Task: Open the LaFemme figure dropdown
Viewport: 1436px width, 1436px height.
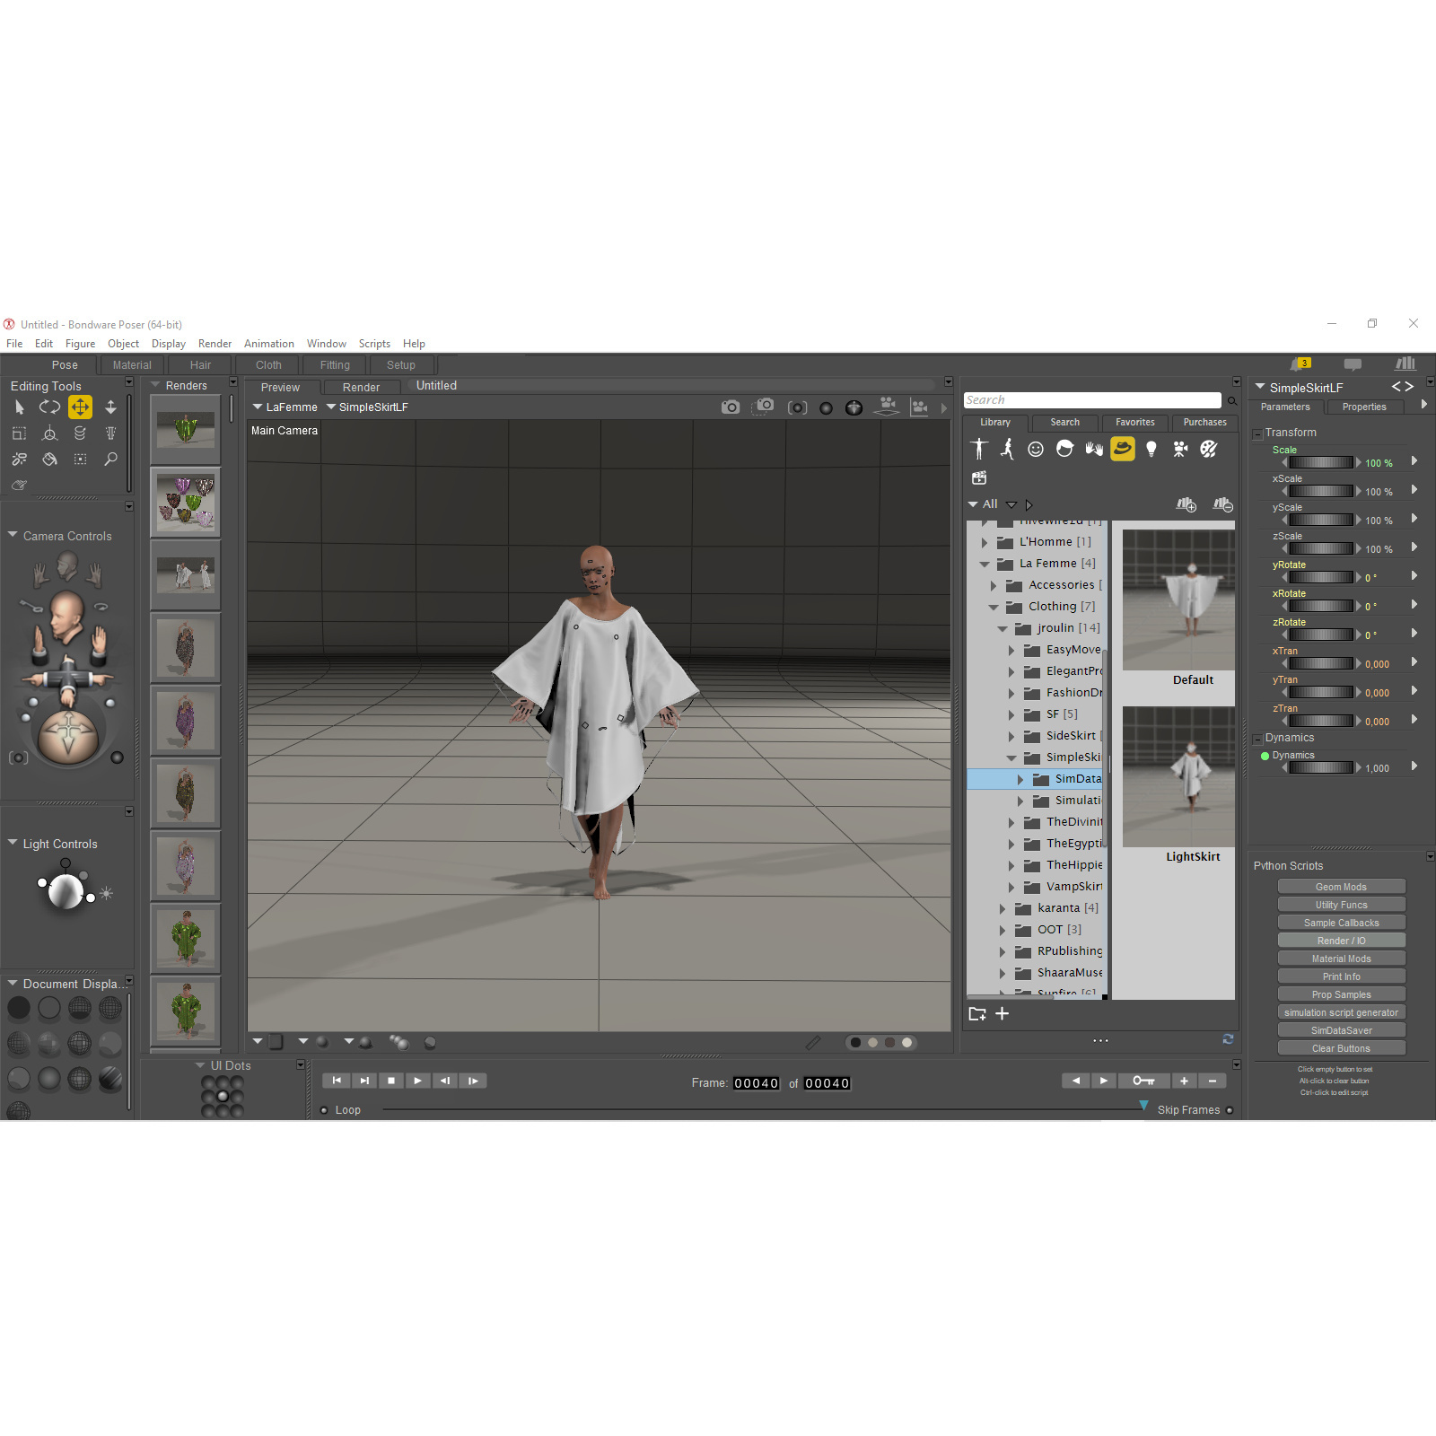Action: coord(285,407)
